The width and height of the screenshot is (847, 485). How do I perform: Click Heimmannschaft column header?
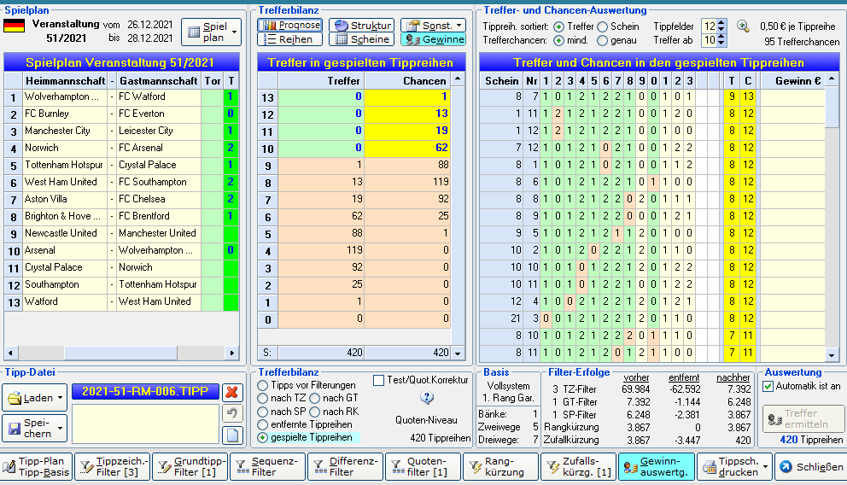point(66,81)
